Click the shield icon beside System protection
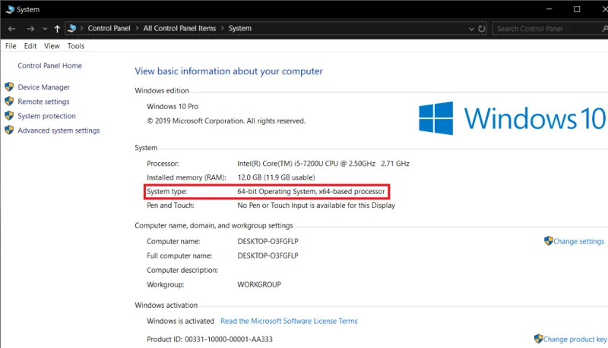This screenshot has height=348, width=608. pos(9,115)
